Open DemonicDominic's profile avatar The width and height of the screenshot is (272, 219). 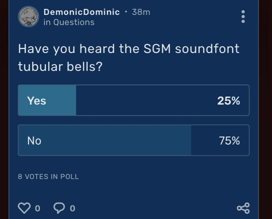(28, 17)
